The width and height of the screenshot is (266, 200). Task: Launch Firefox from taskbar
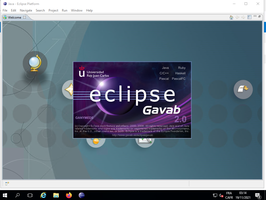[69, 195]
